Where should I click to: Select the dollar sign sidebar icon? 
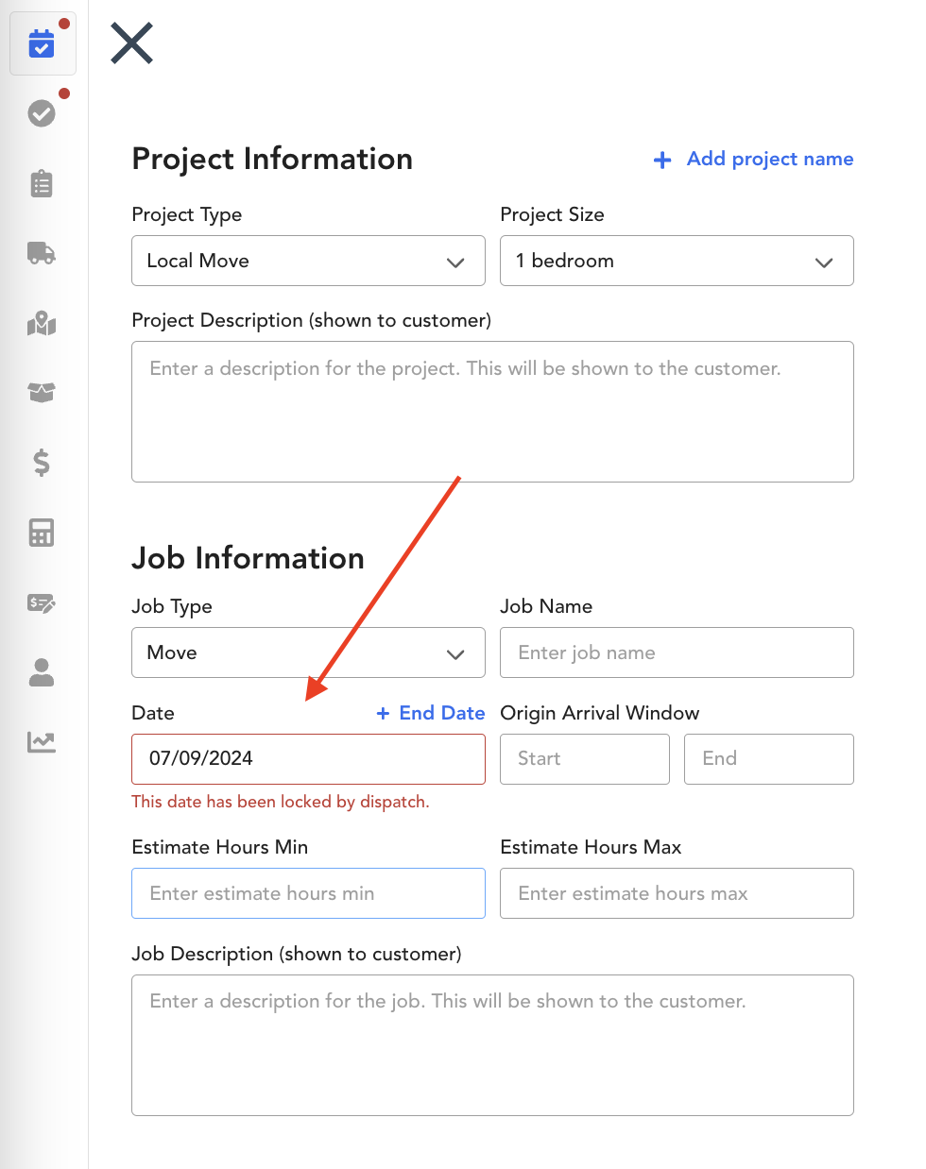[42, 463]
